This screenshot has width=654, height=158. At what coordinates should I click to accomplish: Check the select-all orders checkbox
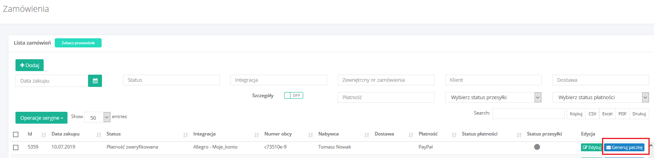coord(16,134)
